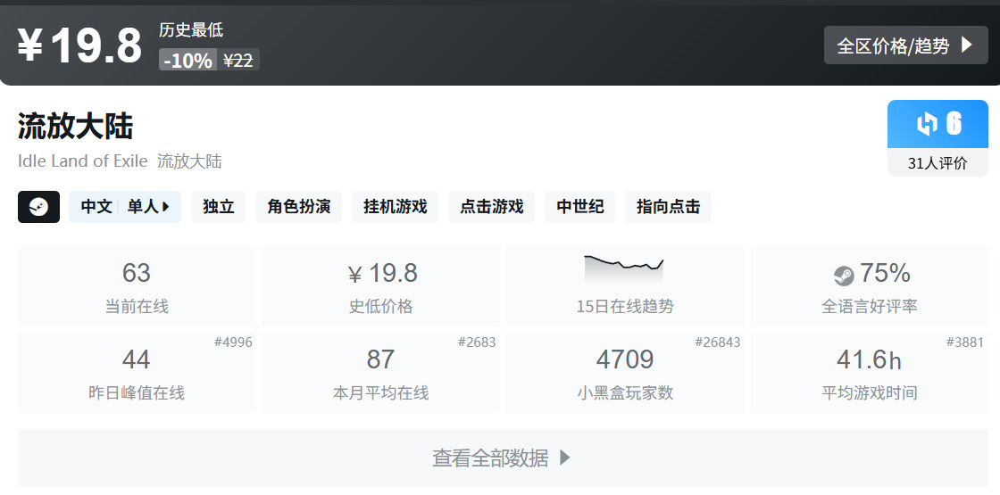This screenshot has height=495, width=1000.
Task: Open the 31人评价 reviews label
Action: tap(937, 163)
